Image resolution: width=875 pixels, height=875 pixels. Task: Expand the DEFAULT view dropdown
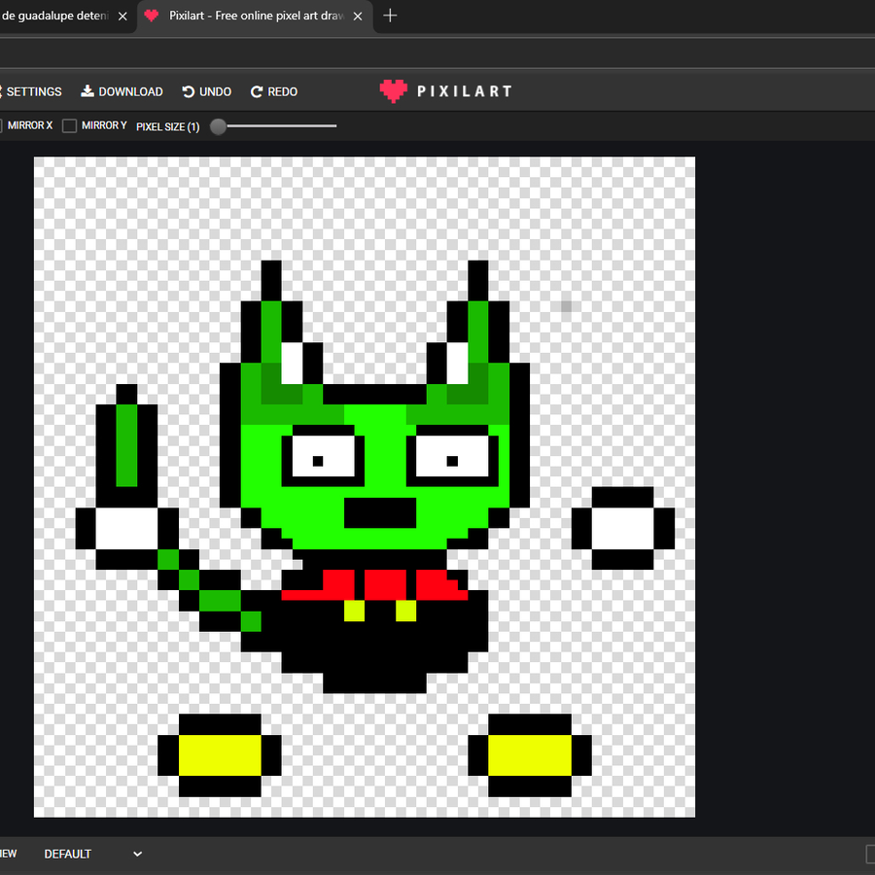coord(93,854)
